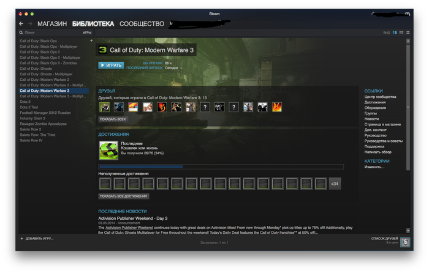This screenshot has width=429, height=273.
Task: Select Saints Row IV
Action: 31,140
